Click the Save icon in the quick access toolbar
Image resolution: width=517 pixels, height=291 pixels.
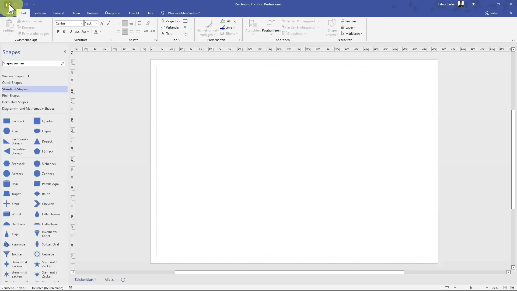8,4
